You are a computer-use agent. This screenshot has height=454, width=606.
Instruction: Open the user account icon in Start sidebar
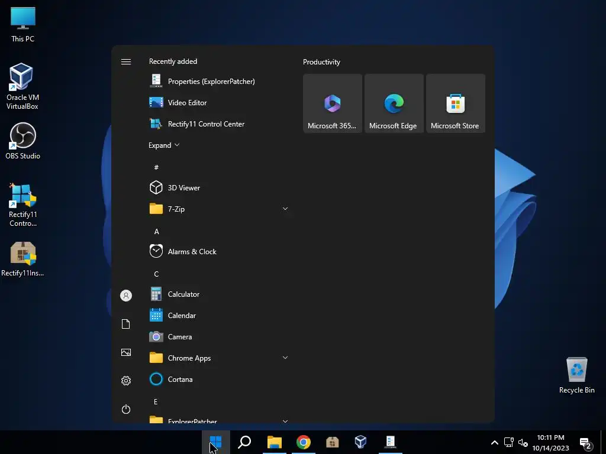[126, 296]
